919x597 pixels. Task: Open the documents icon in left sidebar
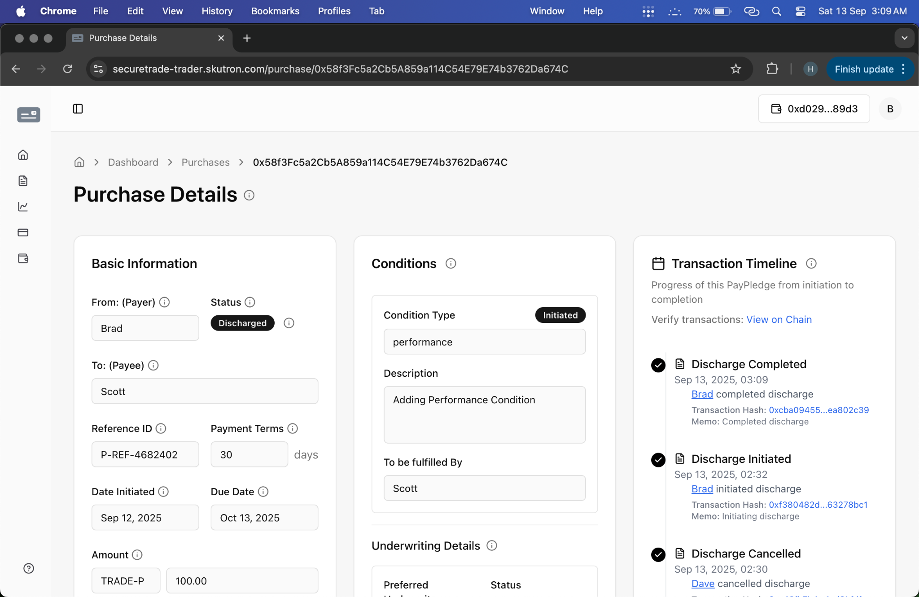pos(23,181)
